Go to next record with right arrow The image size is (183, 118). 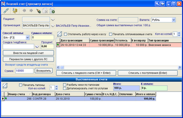point(31,11)
